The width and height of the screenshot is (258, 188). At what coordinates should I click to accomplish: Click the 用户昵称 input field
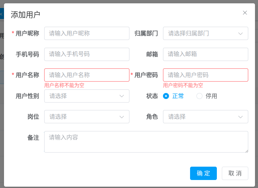[87, 33]
